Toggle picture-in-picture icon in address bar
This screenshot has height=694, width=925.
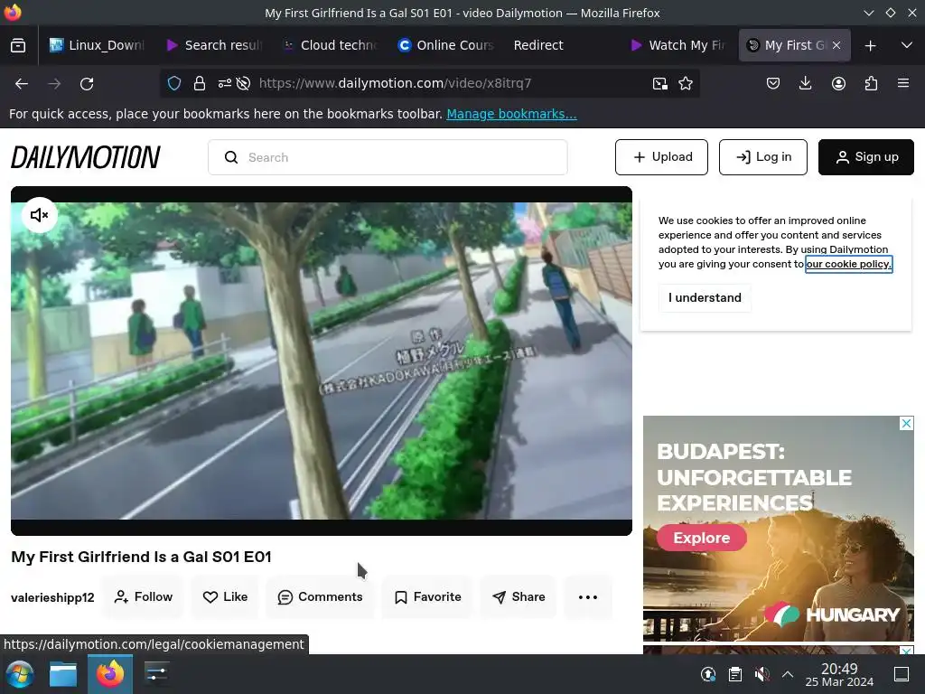660,84
